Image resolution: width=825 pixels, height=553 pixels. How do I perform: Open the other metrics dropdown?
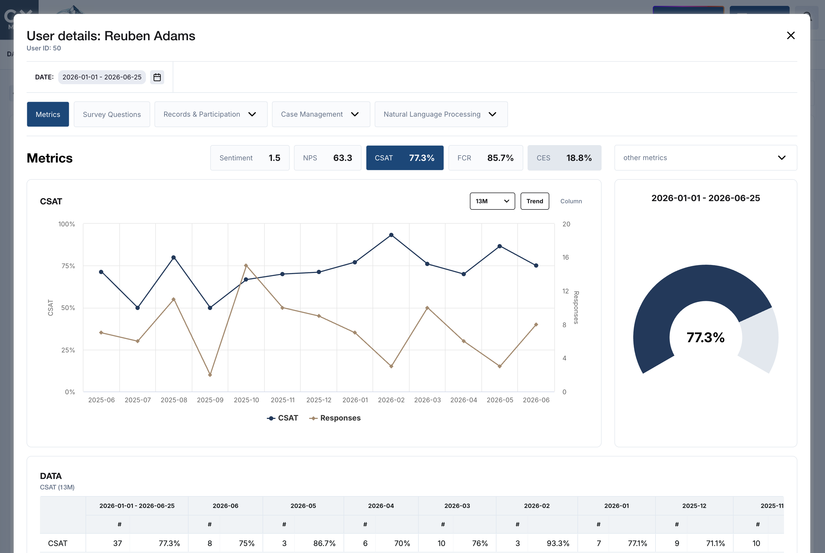706,158
